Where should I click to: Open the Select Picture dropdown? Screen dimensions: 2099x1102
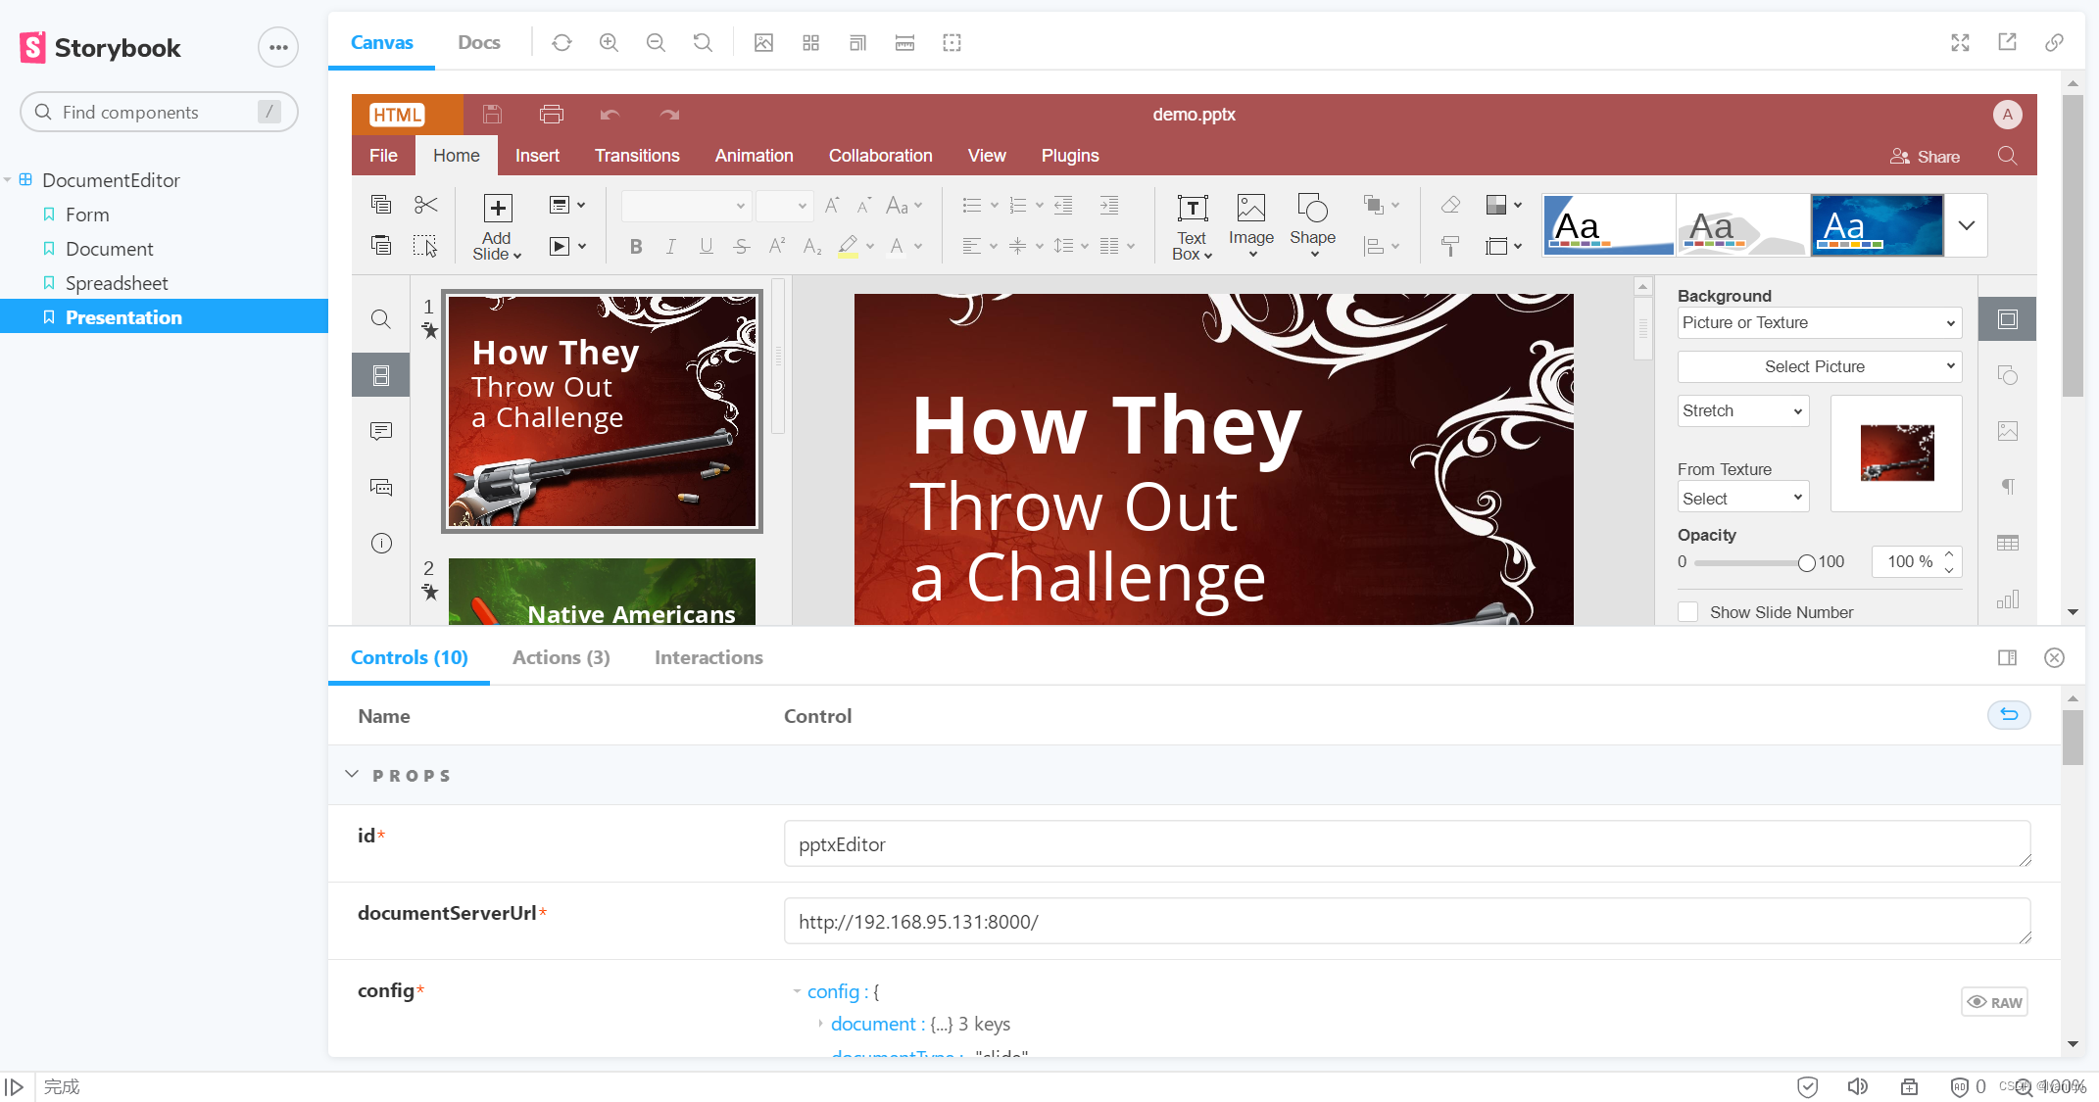click(x=1819, y=366)
